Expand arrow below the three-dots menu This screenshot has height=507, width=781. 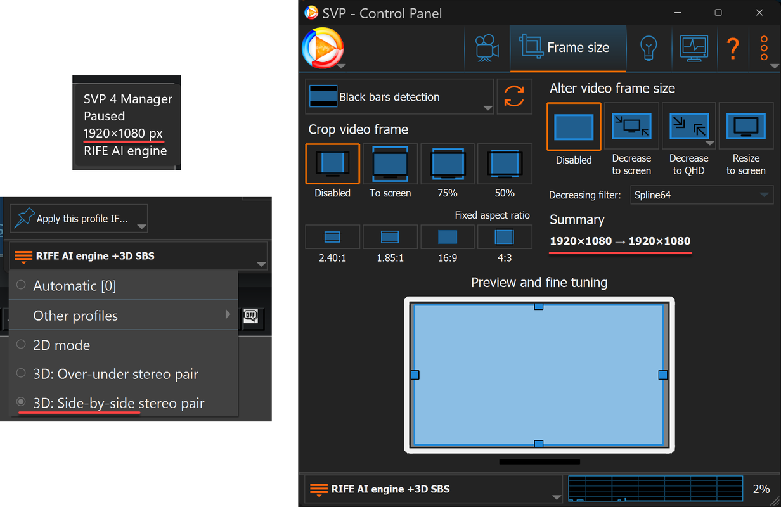[774, 65]
